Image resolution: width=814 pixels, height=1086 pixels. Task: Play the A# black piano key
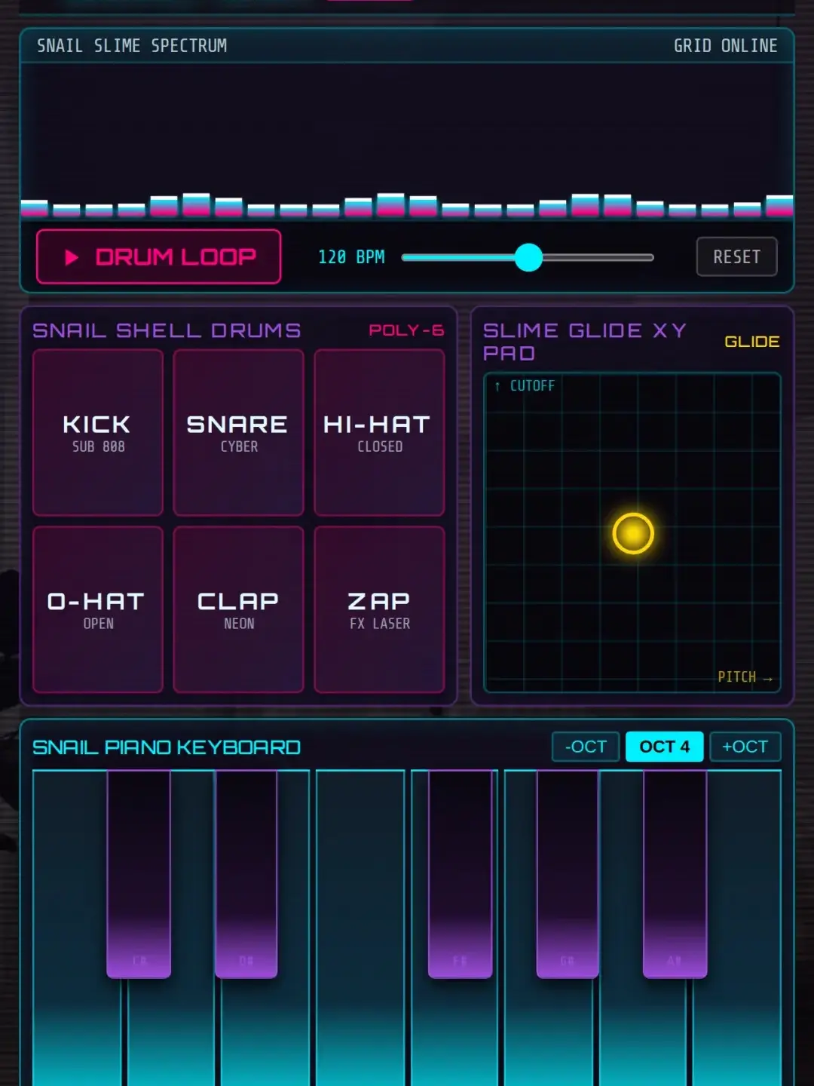point(675,874)
